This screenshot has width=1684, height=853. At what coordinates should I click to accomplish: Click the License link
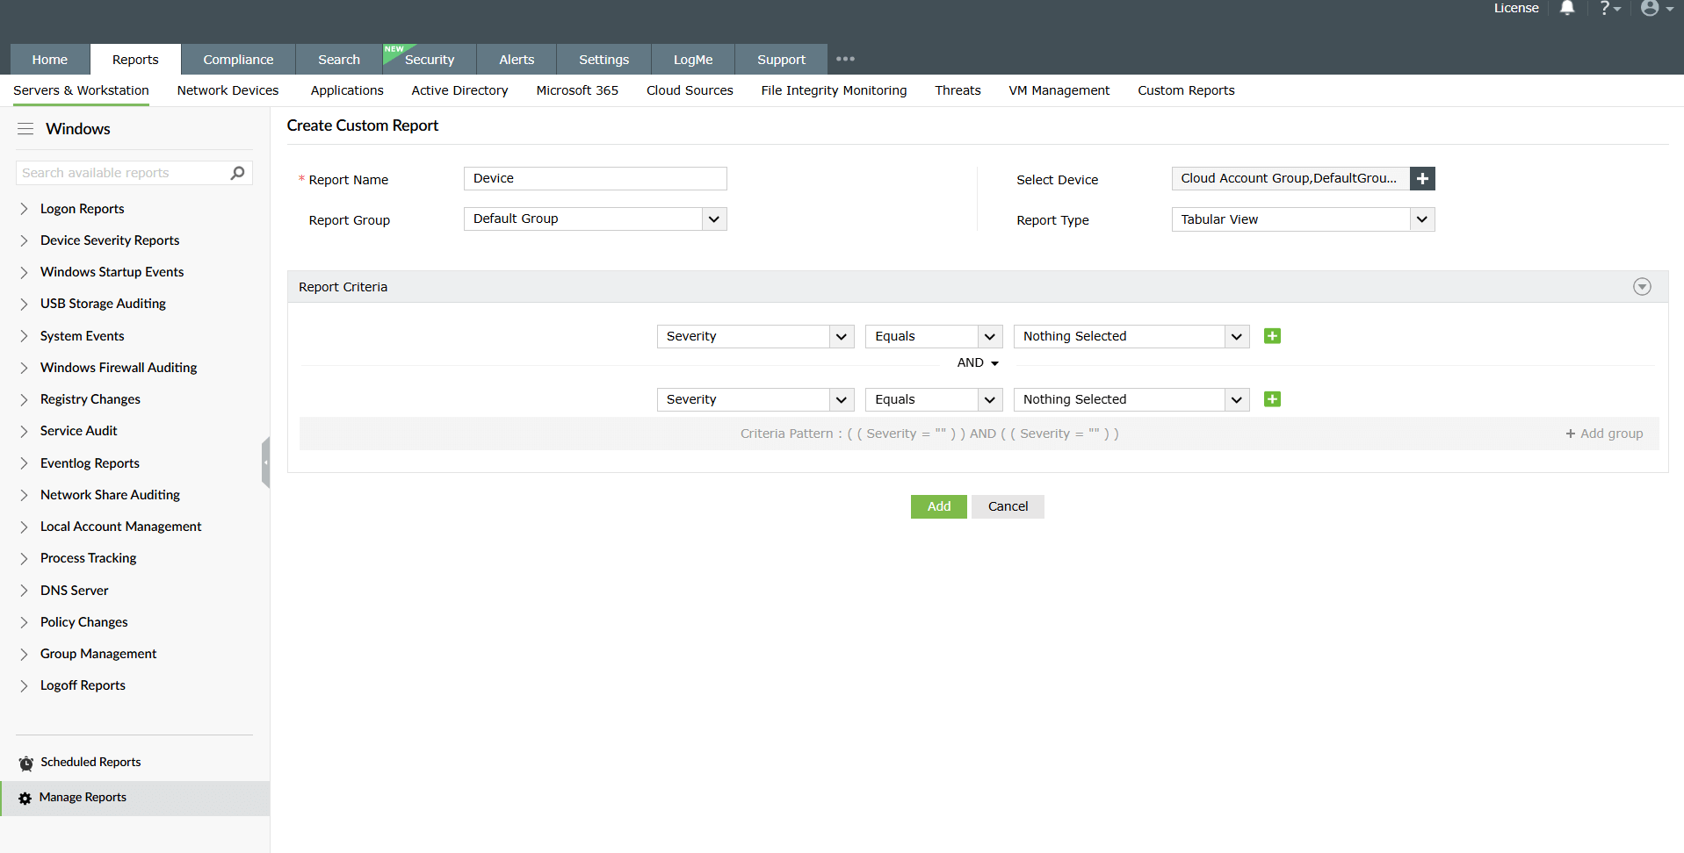(1516, 8)
